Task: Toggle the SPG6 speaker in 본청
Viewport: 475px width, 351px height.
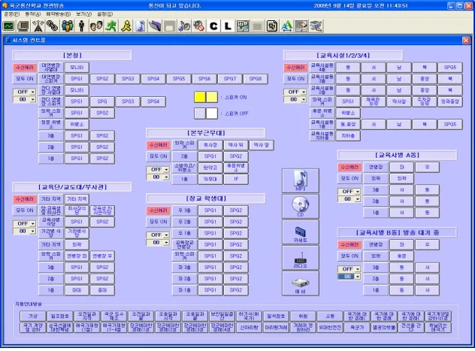Action: [204, 79]
